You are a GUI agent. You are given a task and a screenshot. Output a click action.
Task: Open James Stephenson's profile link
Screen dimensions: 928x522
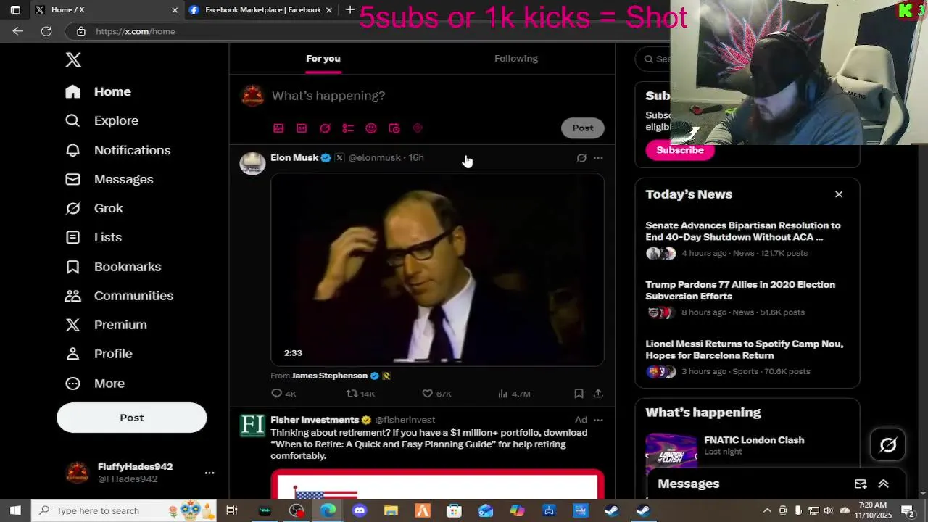[330, 376]
